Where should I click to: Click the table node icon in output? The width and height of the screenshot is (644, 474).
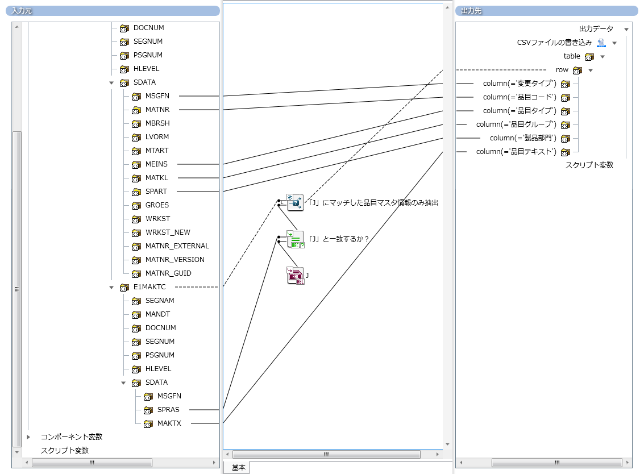coord(589,56)
